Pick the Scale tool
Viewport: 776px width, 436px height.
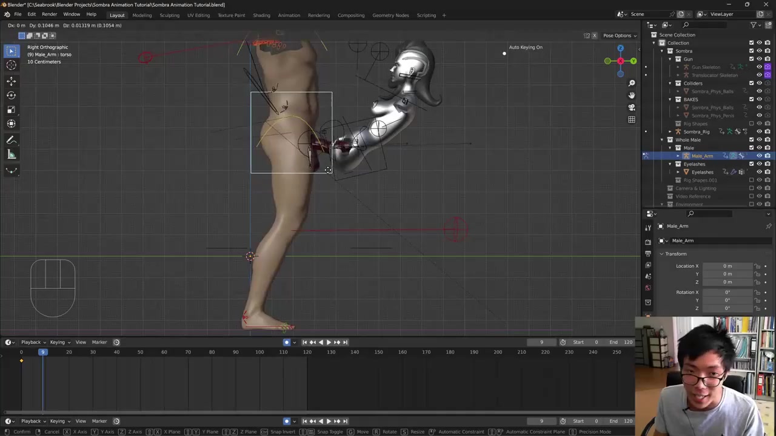point(11,110)
